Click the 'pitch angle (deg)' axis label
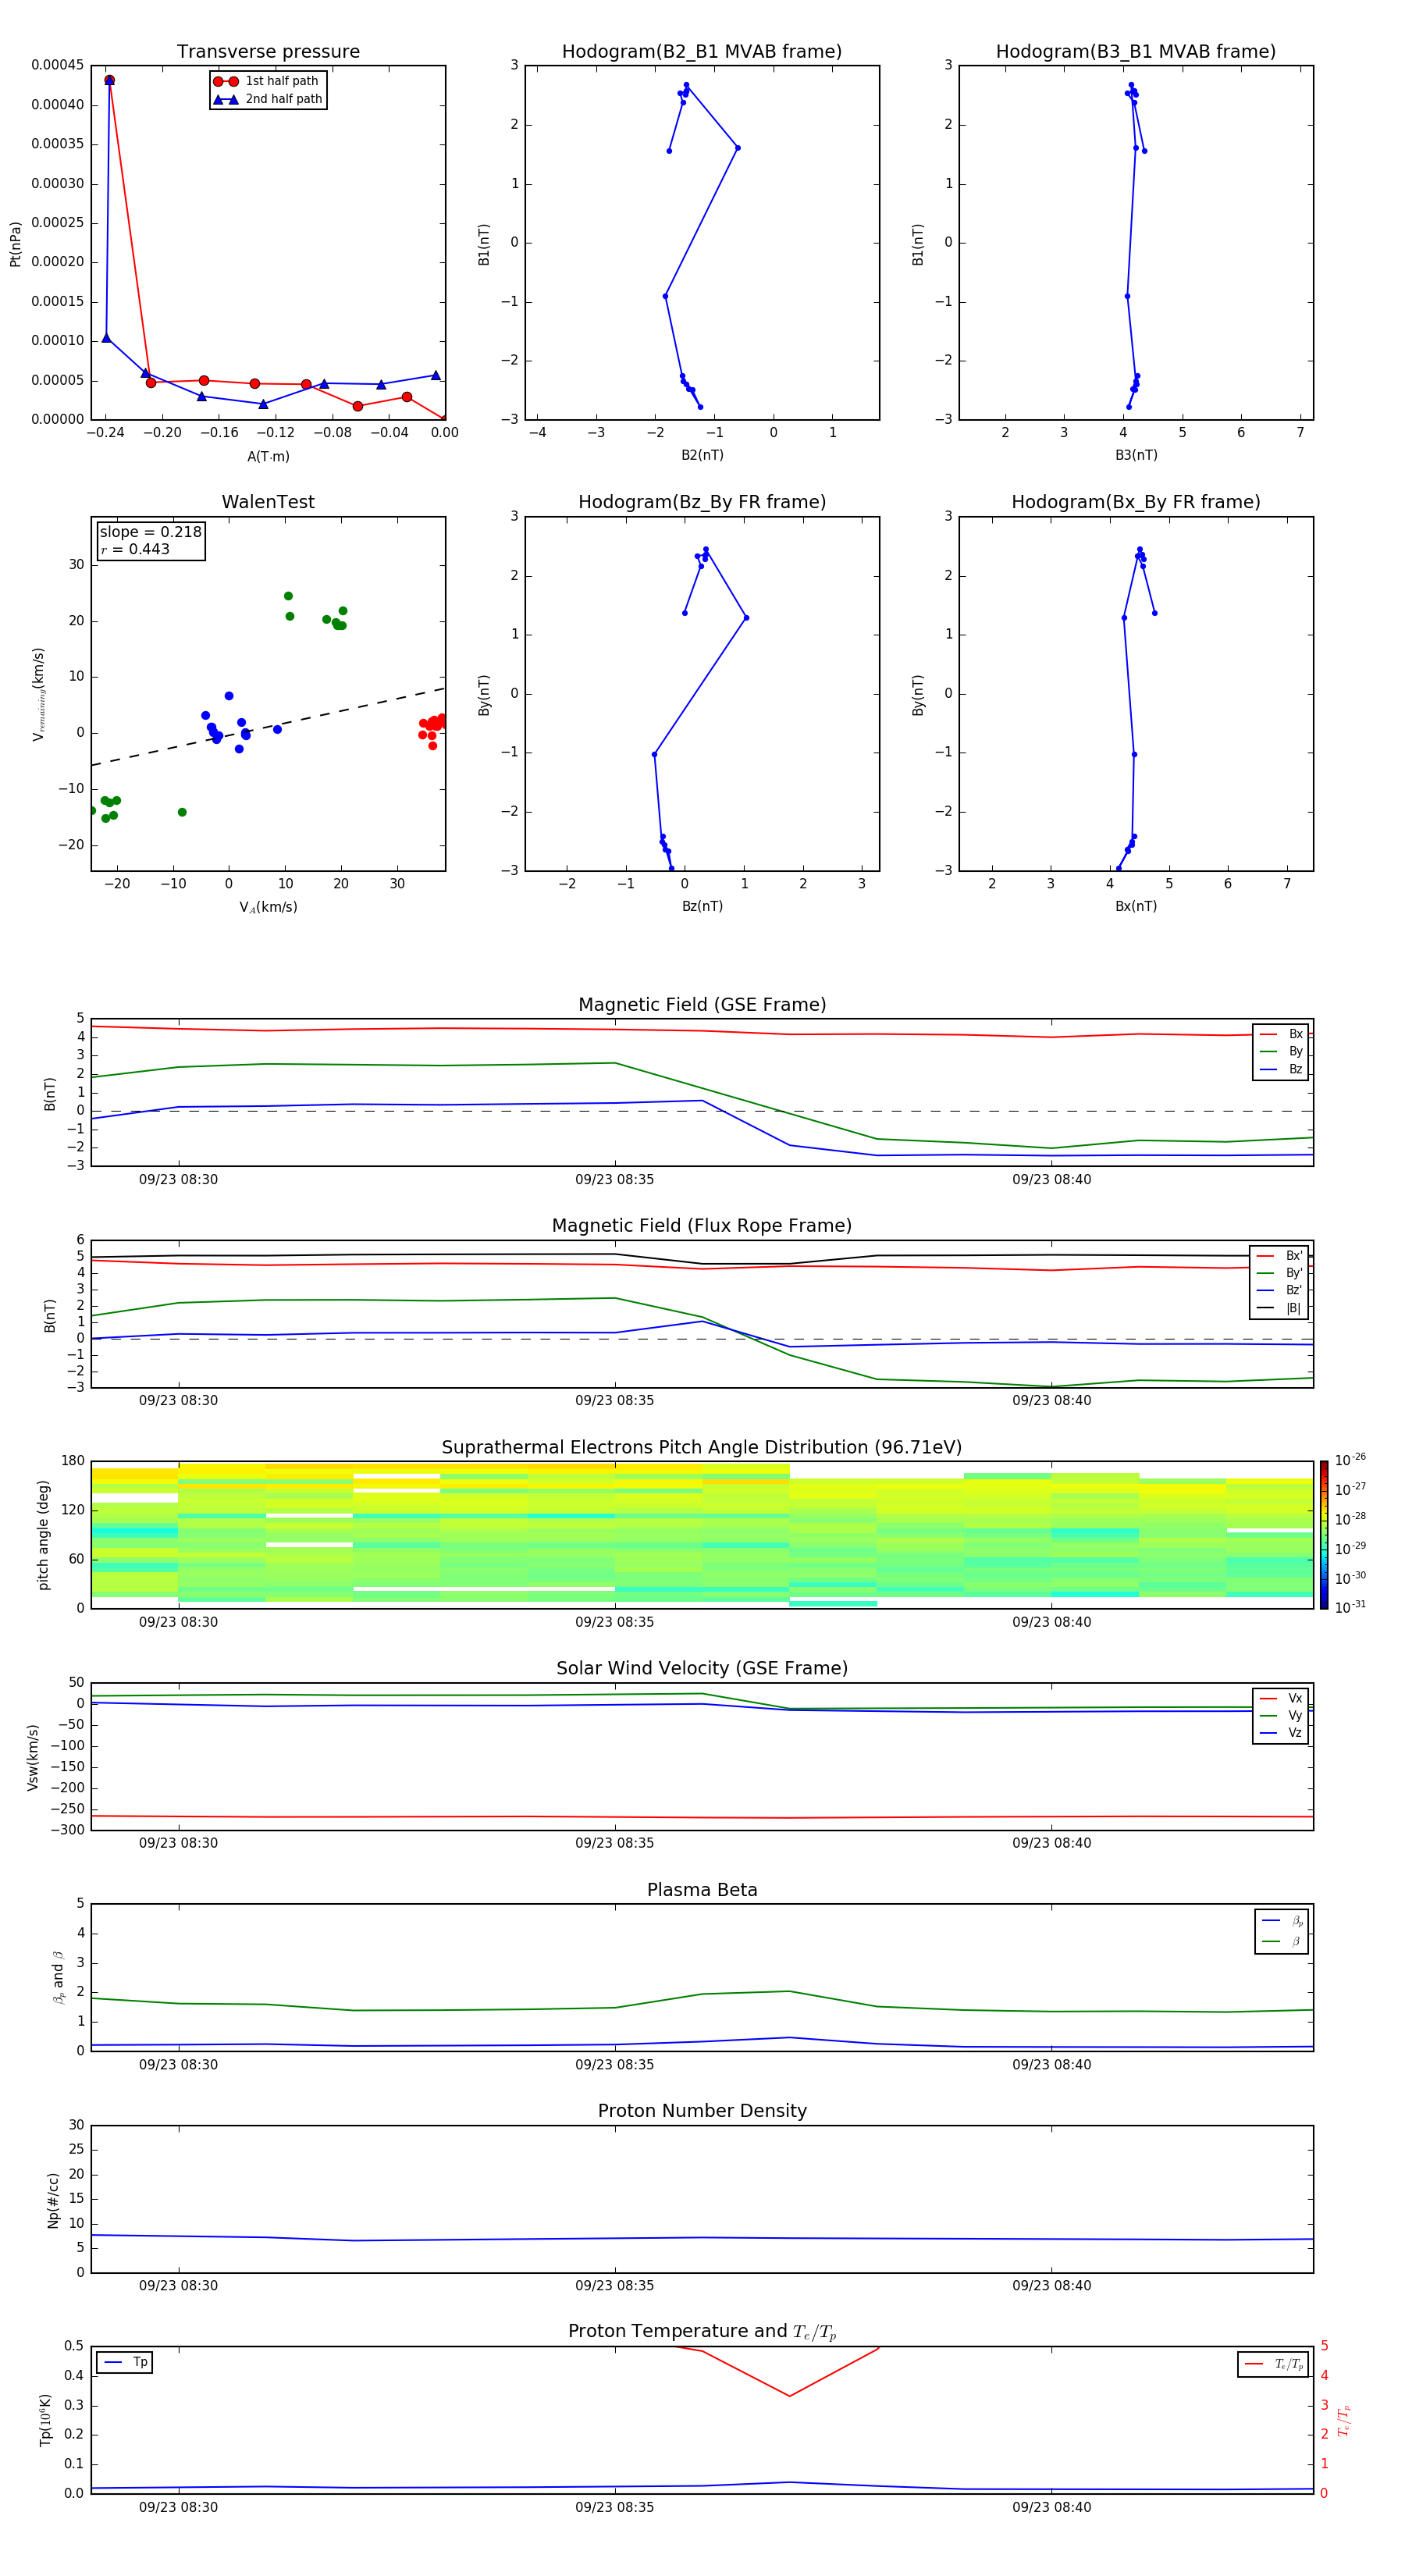This screenshot has height=2576, width=1405. (x=43, y=1535)
